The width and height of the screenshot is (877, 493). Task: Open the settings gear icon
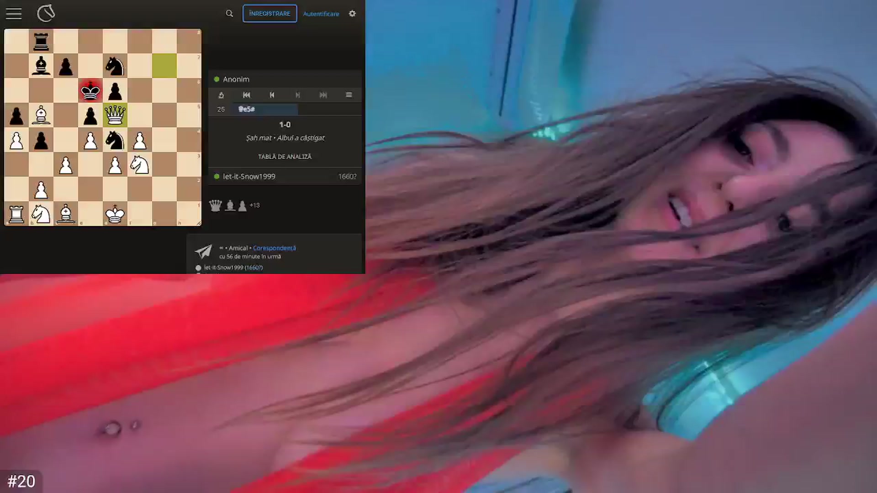352,14
